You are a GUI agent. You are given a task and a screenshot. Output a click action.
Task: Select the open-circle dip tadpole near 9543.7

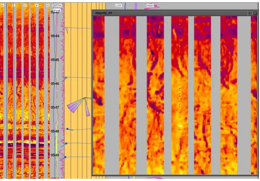coord(67,28)
